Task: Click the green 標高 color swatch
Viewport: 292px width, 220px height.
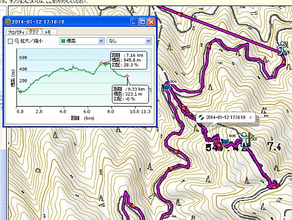Action: coord(63,41)
